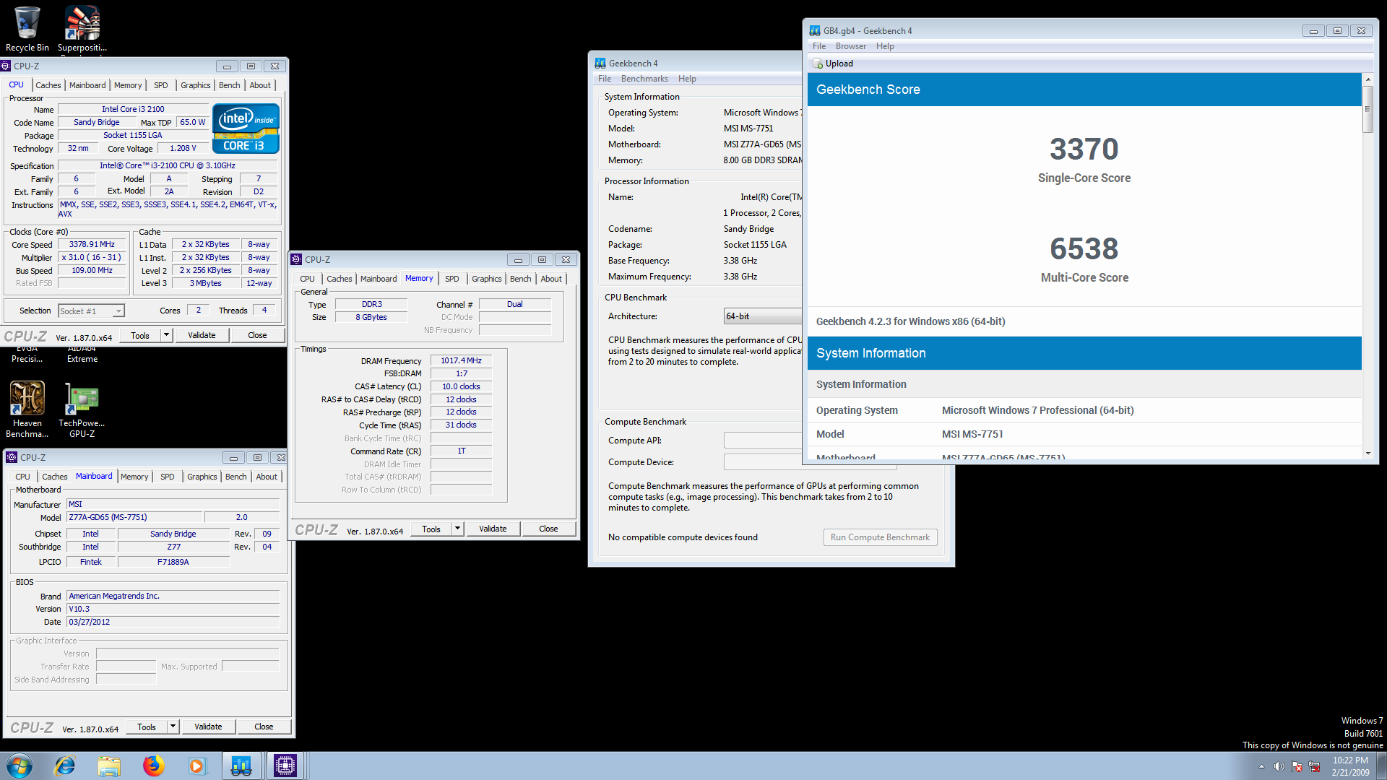Open Internet Explorer from the taskbar
The width and height of the screenshot is (1387, 780).
(x=65, y=766)
